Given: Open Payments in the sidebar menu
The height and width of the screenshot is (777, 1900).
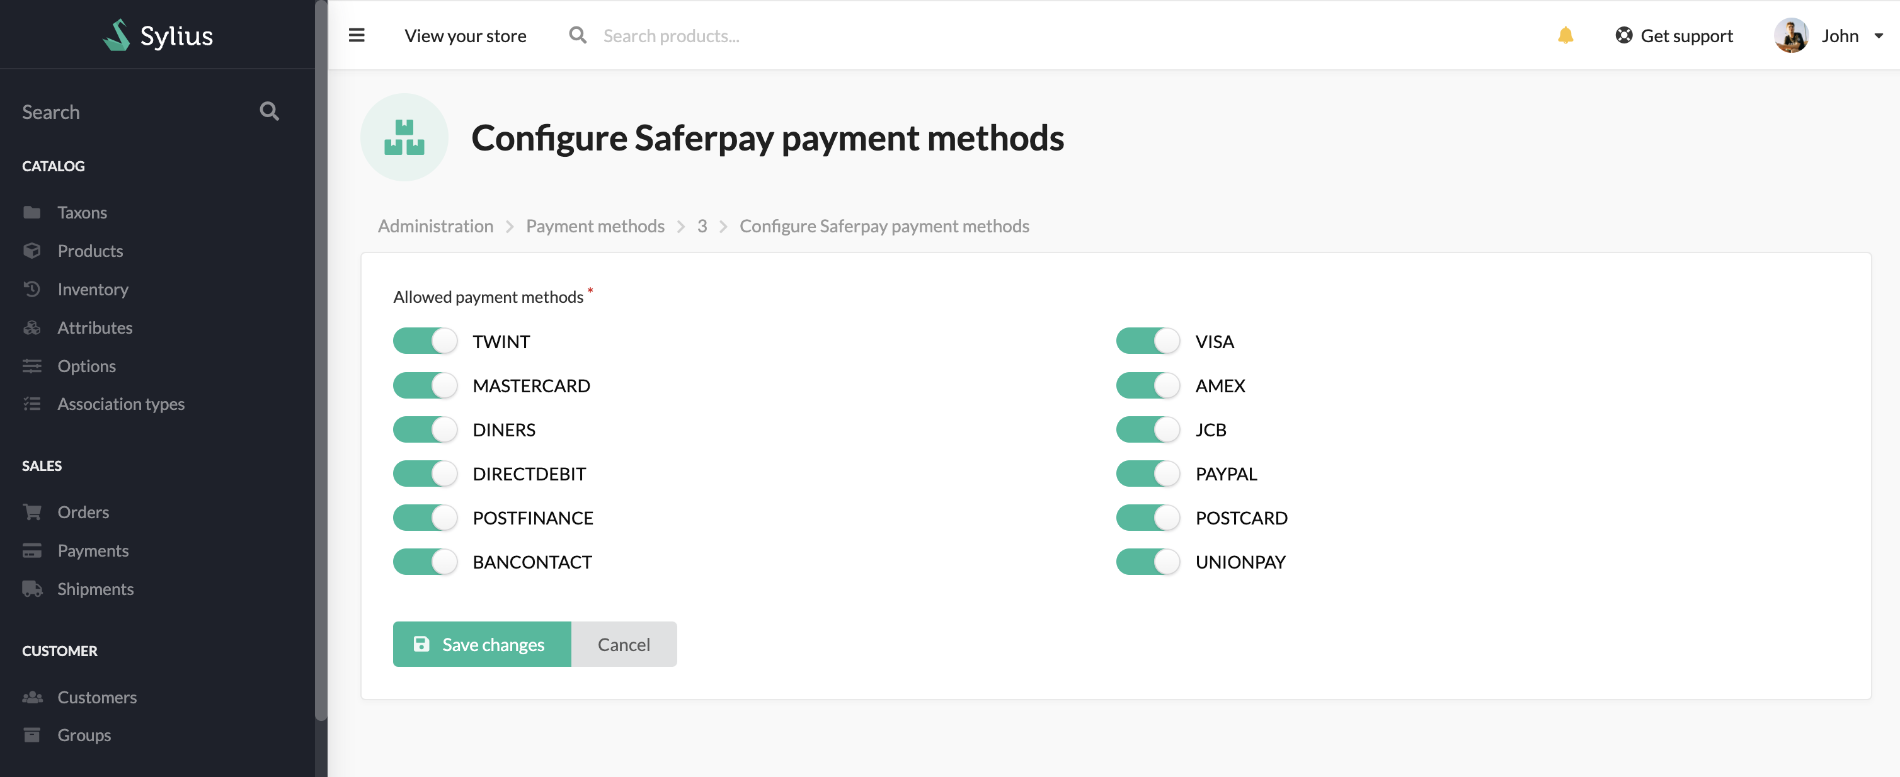Looking at the screenshot, I should (93, 550).
